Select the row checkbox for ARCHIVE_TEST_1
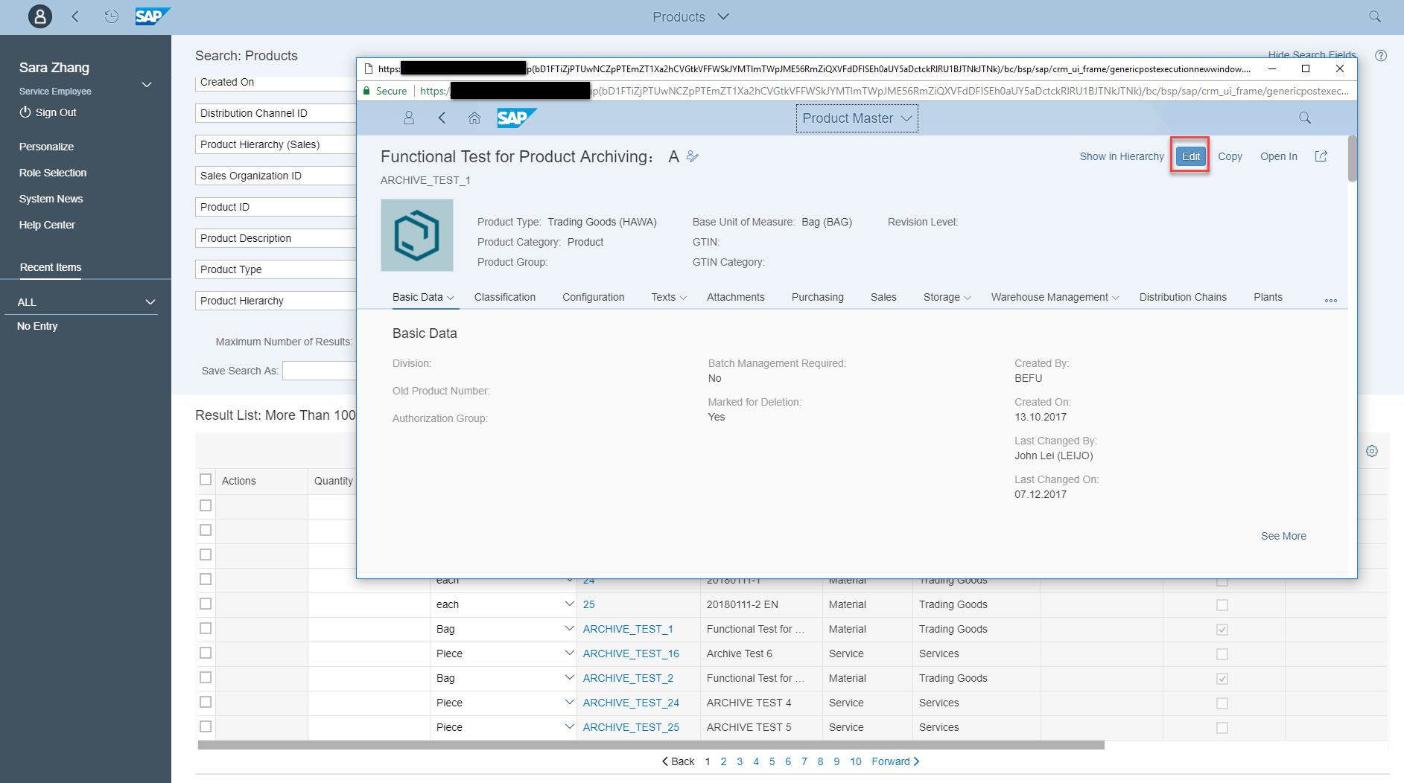 click(206, 628)
